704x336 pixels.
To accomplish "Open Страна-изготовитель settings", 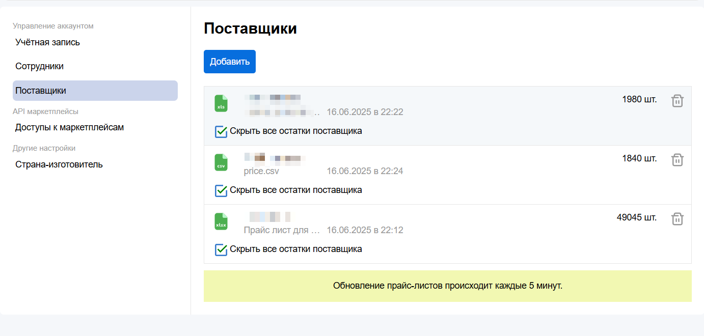I will [x=59, y=164].
